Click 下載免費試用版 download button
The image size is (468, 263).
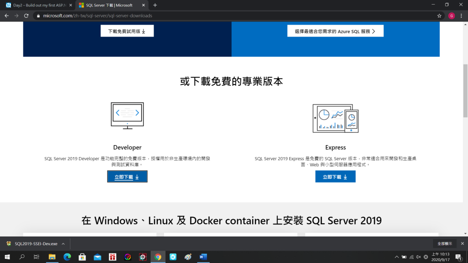click(x=127, y=31)
